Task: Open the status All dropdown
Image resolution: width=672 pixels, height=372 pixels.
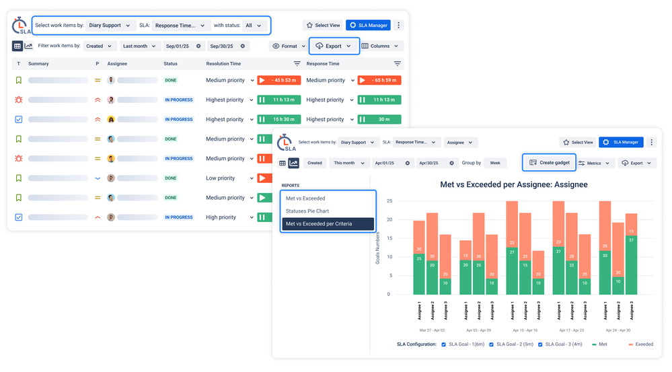Action: tap(254, 26)
